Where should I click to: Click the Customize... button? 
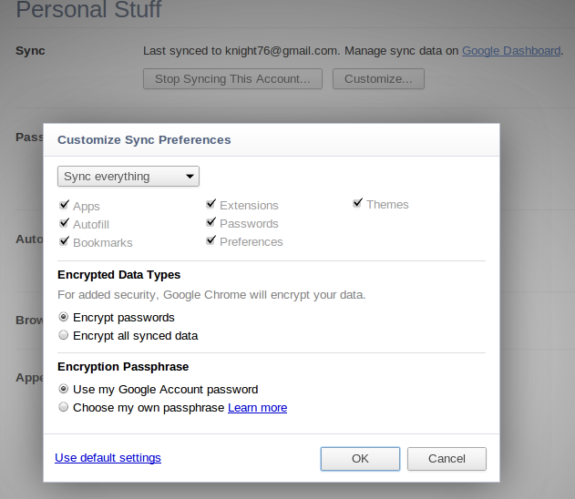click(x=378, y=79)
